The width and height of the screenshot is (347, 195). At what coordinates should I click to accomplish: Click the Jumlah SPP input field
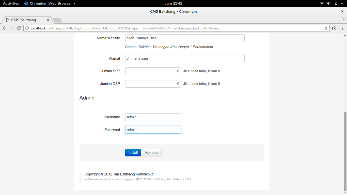tap(153, 71)
